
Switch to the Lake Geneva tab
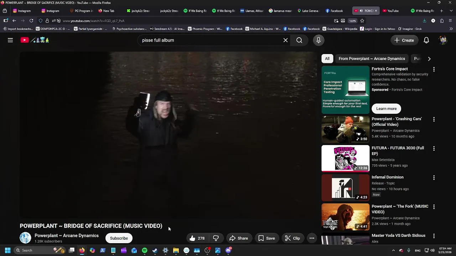tap(309, 11)
